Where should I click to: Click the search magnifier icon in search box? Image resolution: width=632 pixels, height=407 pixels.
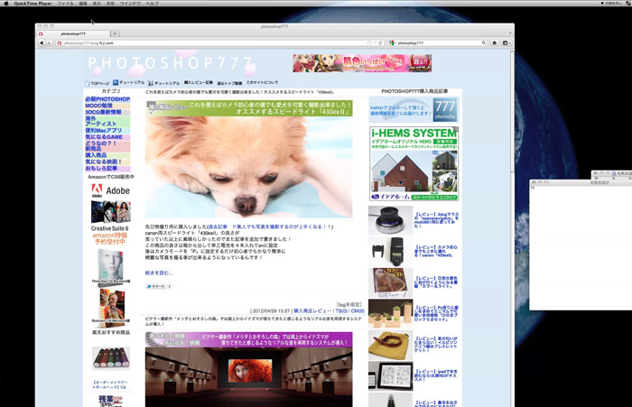click(x=484, y=42)
